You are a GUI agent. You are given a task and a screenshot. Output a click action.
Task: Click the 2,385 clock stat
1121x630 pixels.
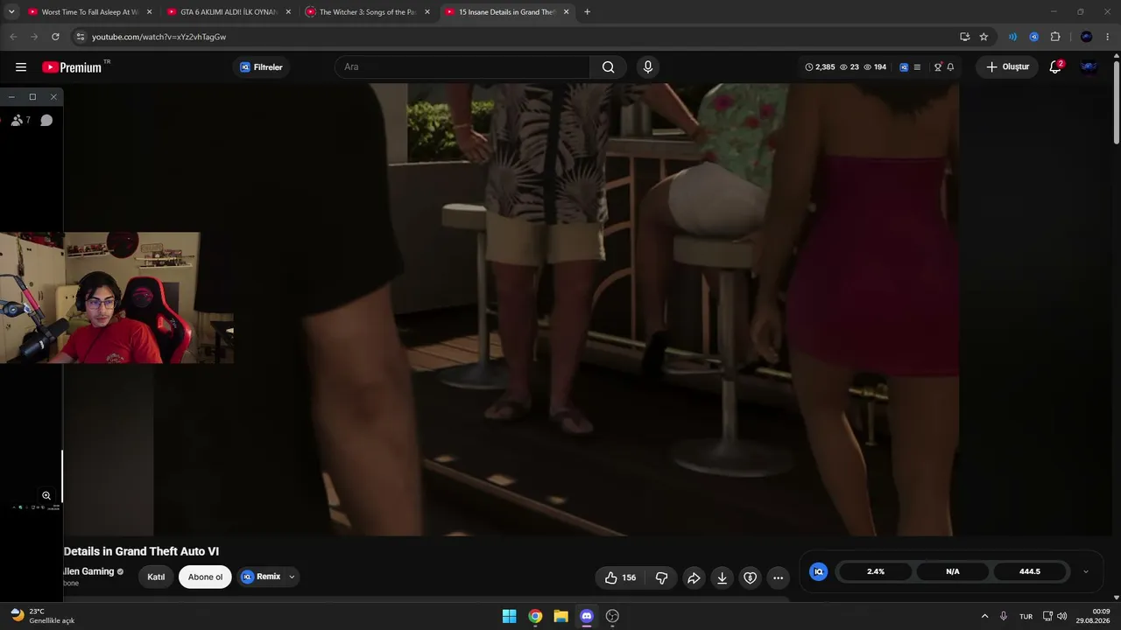tap(821, 67)
